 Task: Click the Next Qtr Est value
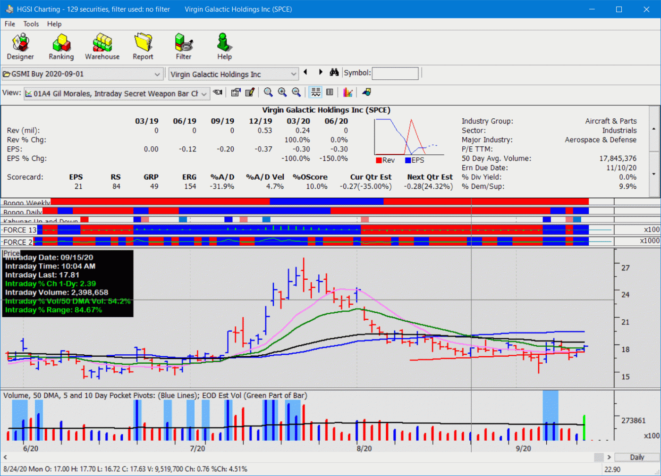[x=428, y=186]
